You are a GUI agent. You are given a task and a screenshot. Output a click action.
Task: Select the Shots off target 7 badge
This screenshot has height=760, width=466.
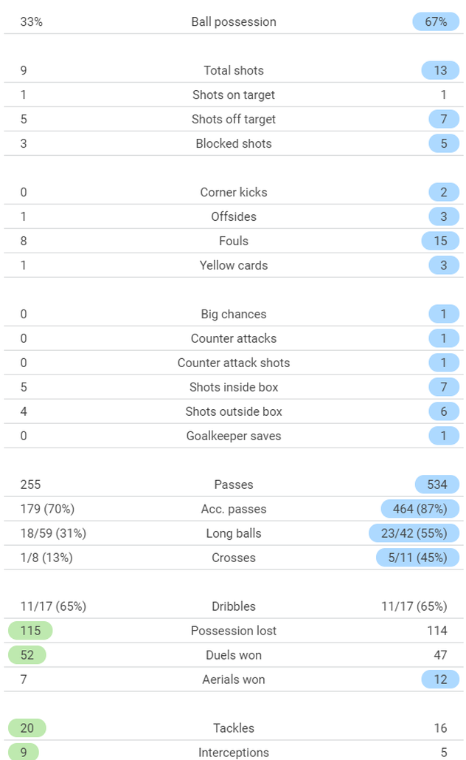coord(444,119)
